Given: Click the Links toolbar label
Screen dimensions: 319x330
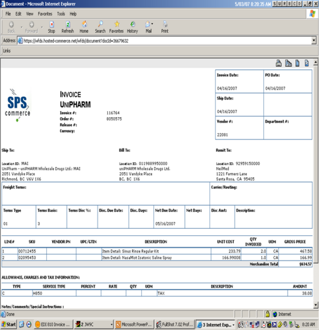Looking at the screenshot, I should [x=7, y=51].
